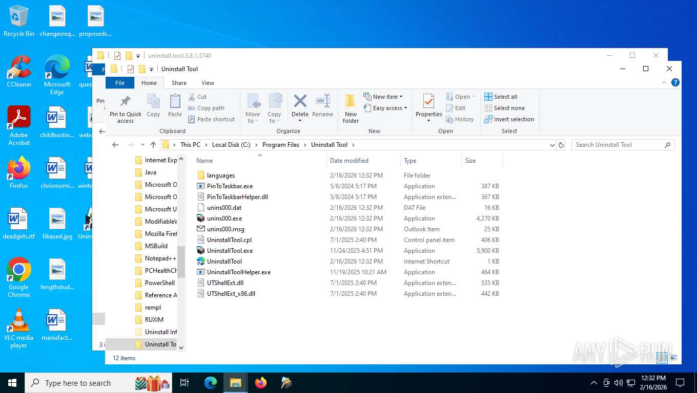Click the Select none command
The width and height of the screenshot is (697, 393).
point(504,108)
